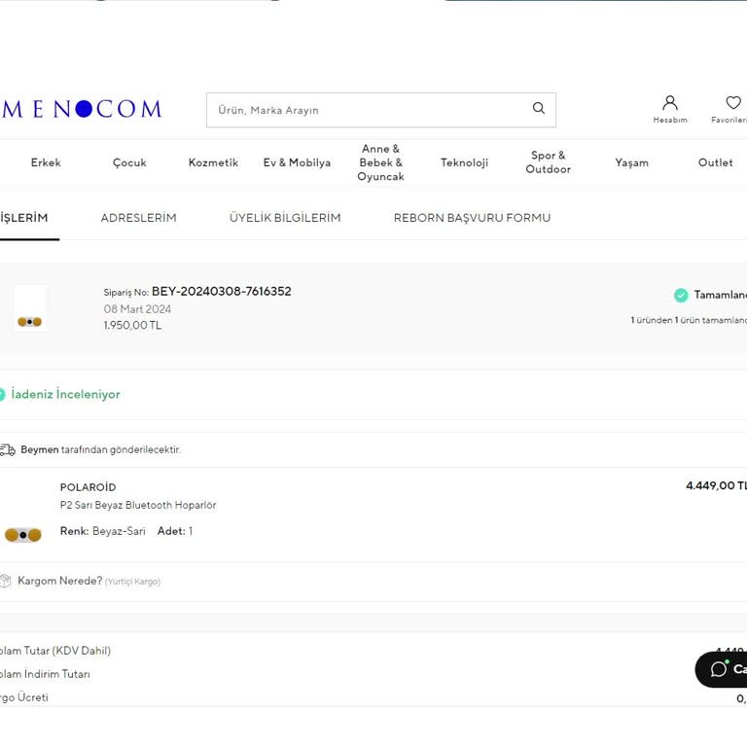
Task: Click the green Tamamlandı checkmark icon
Action: pos(681,295)
